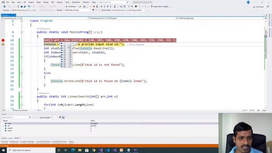Select the index row in Locals
Viewport: 272px width, 153px height.
point(109,130)
